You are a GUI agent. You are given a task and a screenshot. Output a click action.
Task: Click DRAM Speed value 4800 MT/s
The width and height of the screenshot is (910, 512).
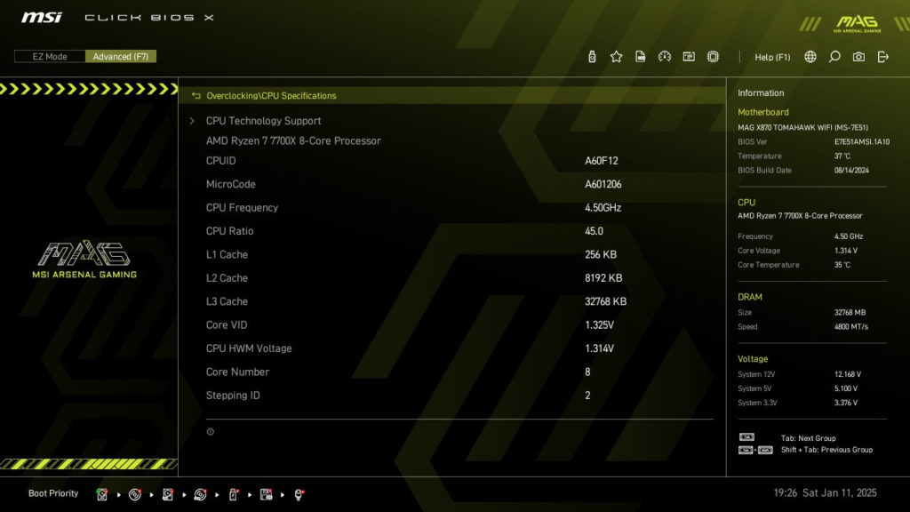pyautogui.click(x=850, y=327)
